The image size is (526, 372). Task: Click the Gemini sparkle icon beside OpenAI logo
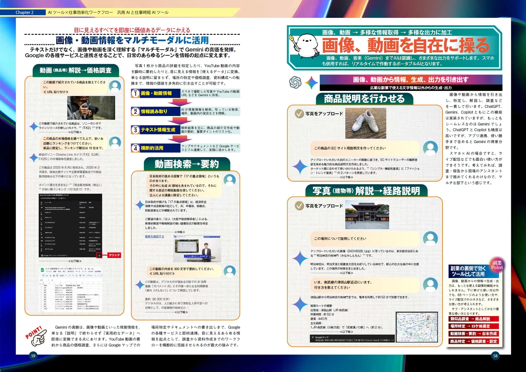pos(311,83)
